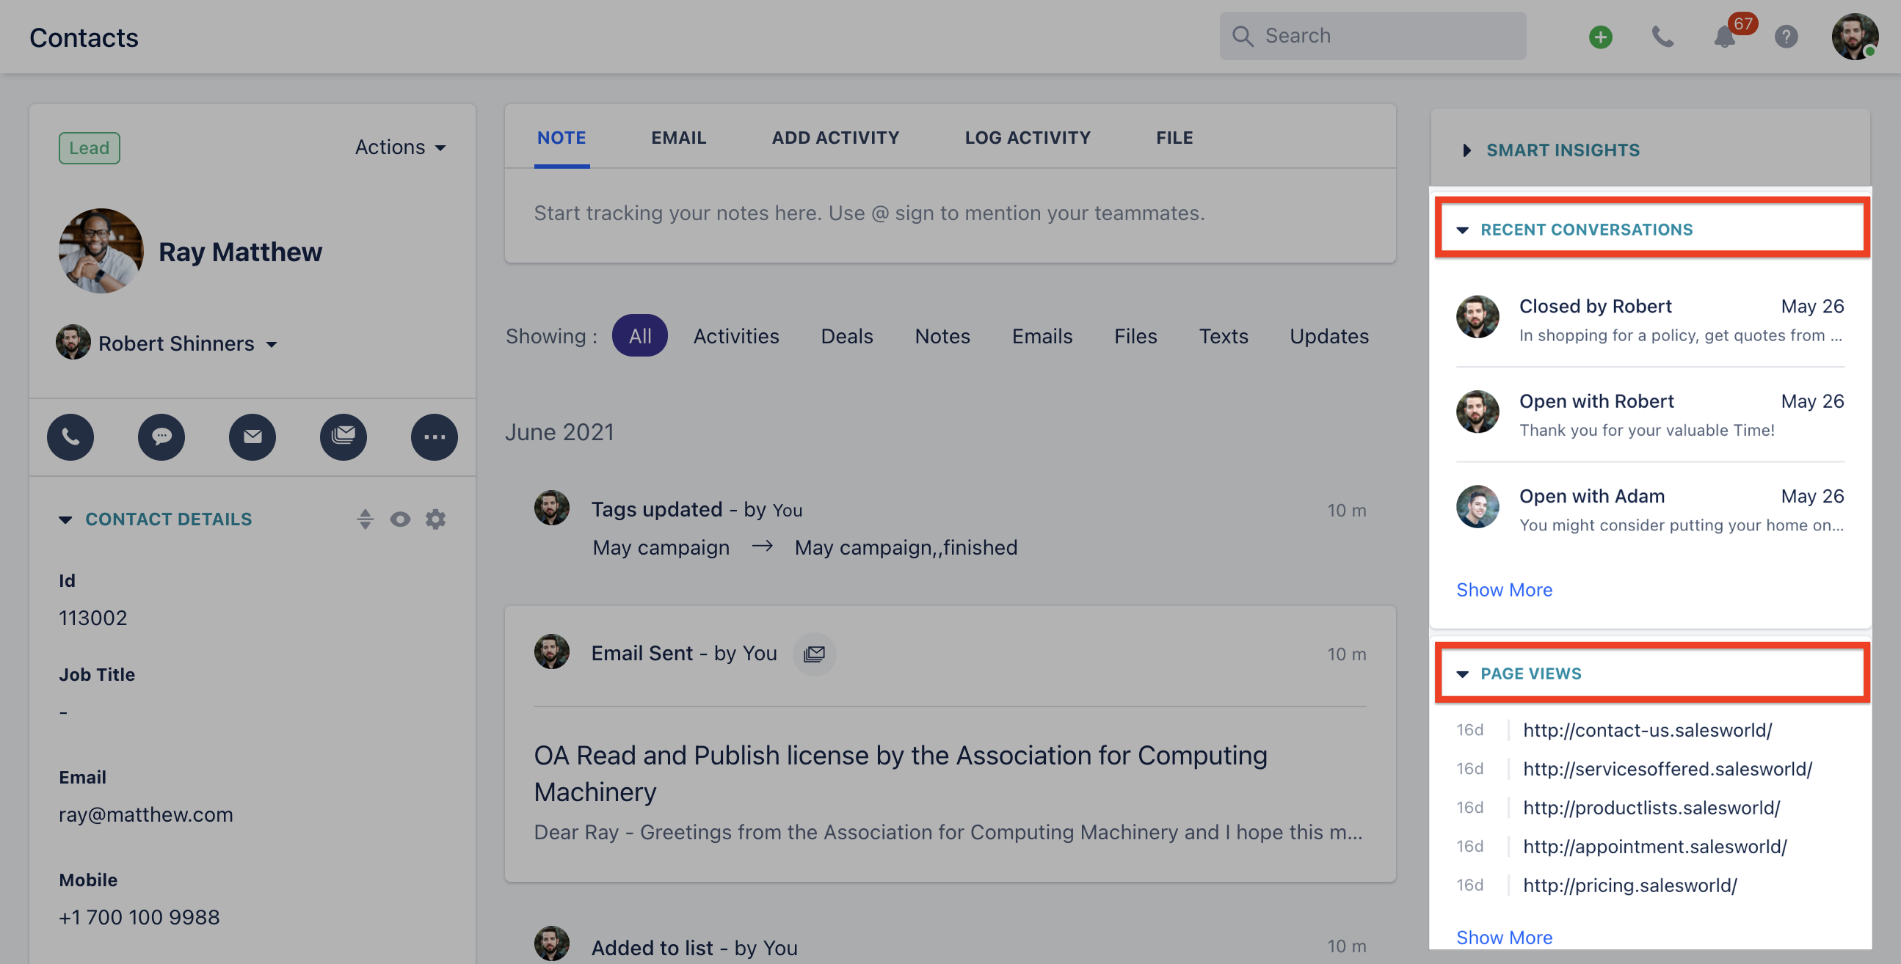Open the phone dialer icon in header

(1662, 37)
